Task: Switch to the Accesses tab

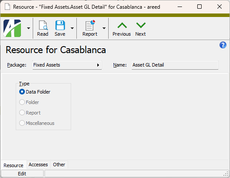Action: click(x=38, y=165)
